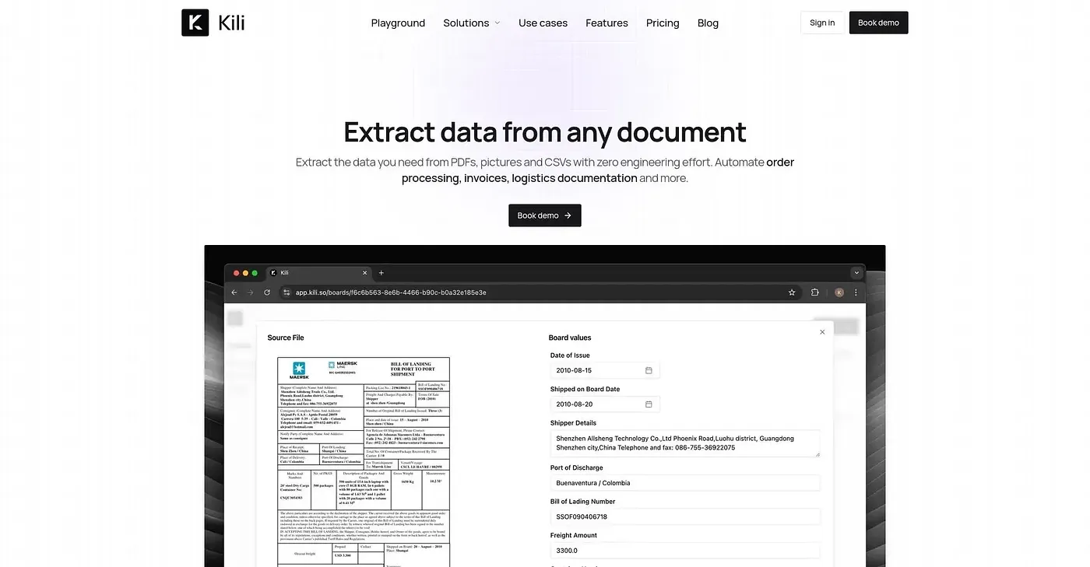
Task: Click the Book demo button under the headline
Action: (545, 215)
